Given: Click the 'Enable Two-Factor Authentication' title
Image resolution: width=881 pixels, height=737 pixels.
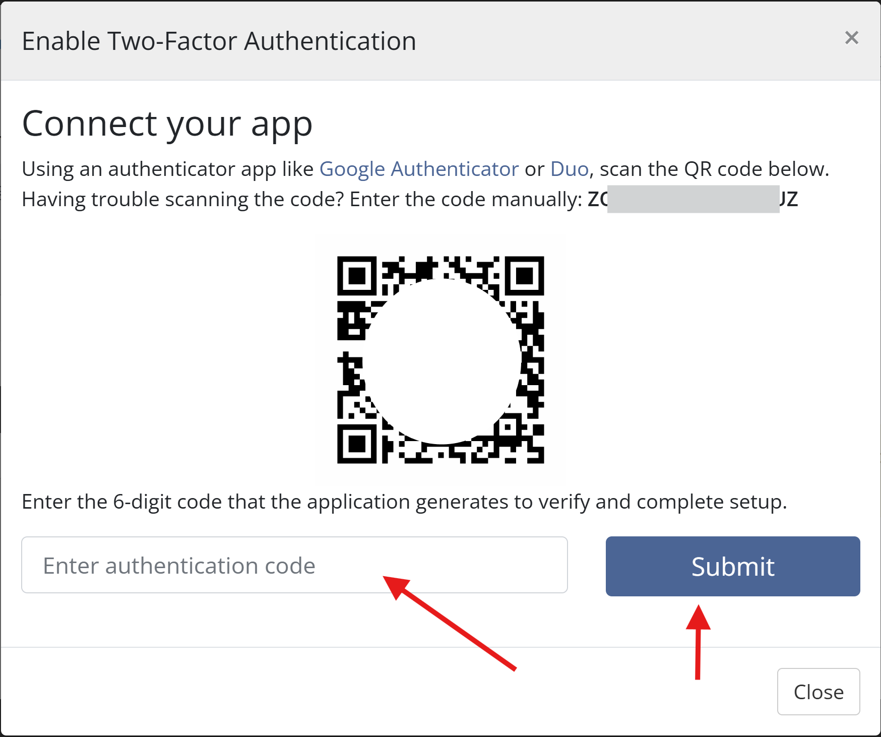Looking at the screenshot, I should 219,41.
